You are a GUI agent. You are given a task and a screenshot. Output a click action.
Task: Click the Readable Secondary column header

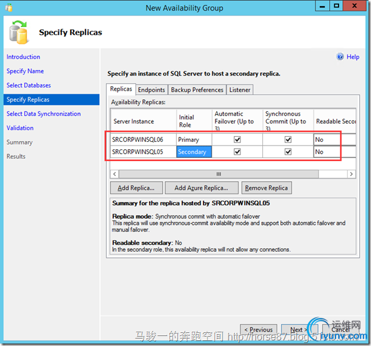[x=335, y=121]
